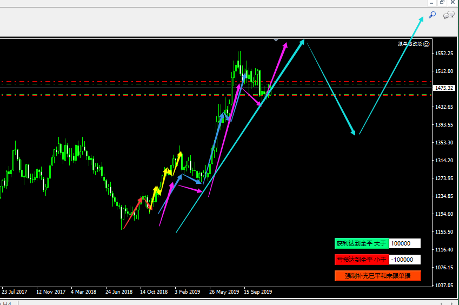The width and height of the screenshot is (459, 305).
Task: Click the red 亏损达到全平 小于 button
Action: click(x=361, y=260)
